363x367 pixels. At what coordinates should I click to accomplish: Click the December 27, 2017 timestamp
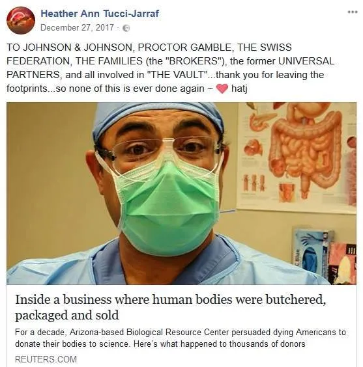[x=77, y=27]
